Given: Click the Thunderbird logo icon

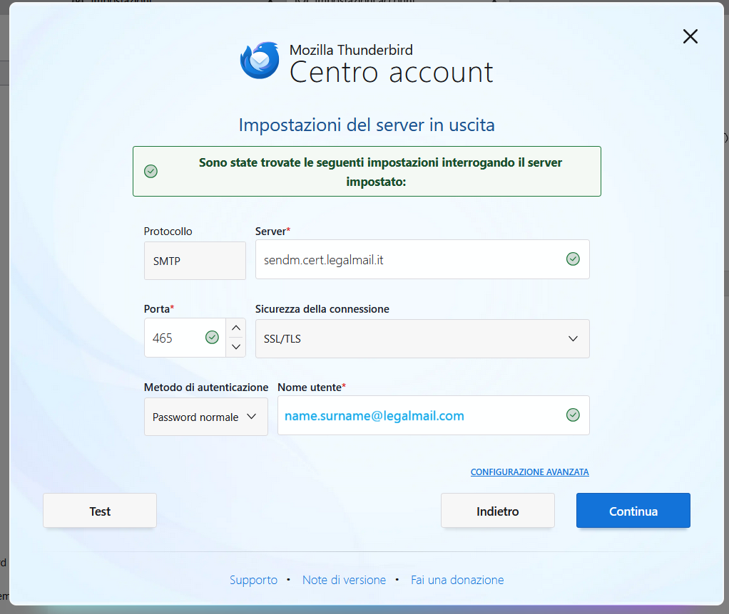Looking at the screenshot, I should click(260, 61).
